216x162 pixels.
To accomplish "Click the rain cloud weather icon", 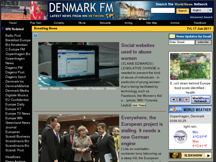I will 181,137.
